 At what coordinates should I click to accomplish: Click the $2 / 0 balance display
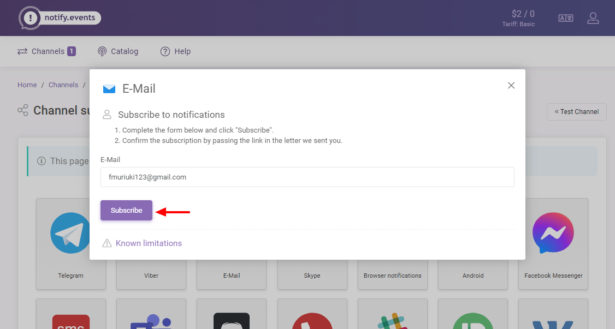coord(523,14)
